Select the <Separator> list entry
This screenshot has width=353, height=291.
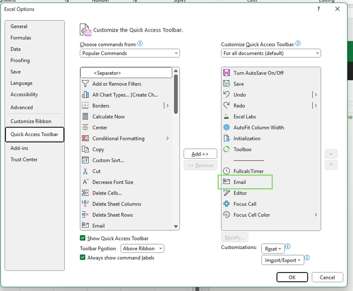click(126, 73)
